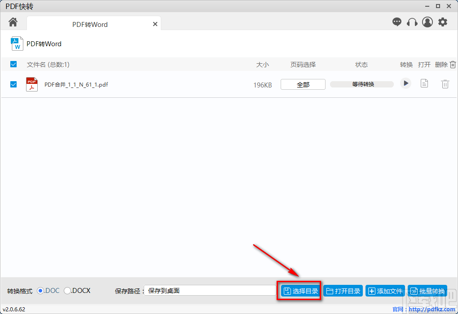458x314 pixels.
Task: Close the PDF转Word tab
Action: [155, 24]
